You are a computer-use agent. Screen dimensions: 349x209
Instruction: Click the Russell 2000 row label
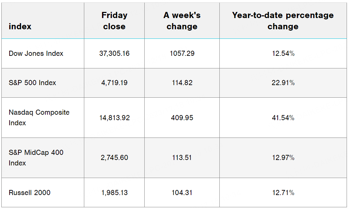29,193
